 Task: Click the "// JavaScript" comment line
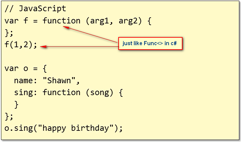click(x=35, y=8)
